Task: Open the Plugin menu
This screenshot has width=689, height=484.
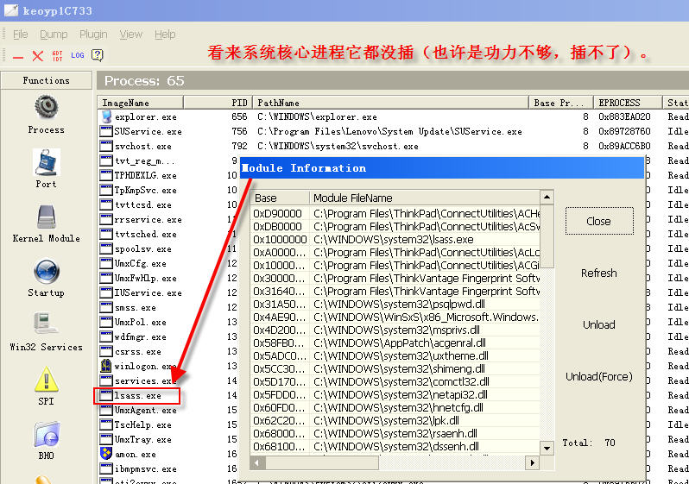Action: [93, 35]
